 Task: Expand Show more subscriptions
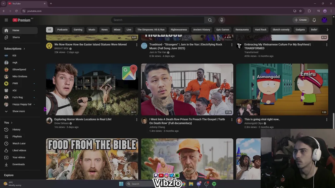20,111
